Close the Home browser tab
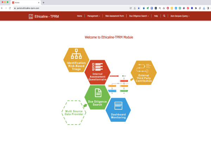Image resolution: width=211 pixels, height=159 pixels. [39, 2]
